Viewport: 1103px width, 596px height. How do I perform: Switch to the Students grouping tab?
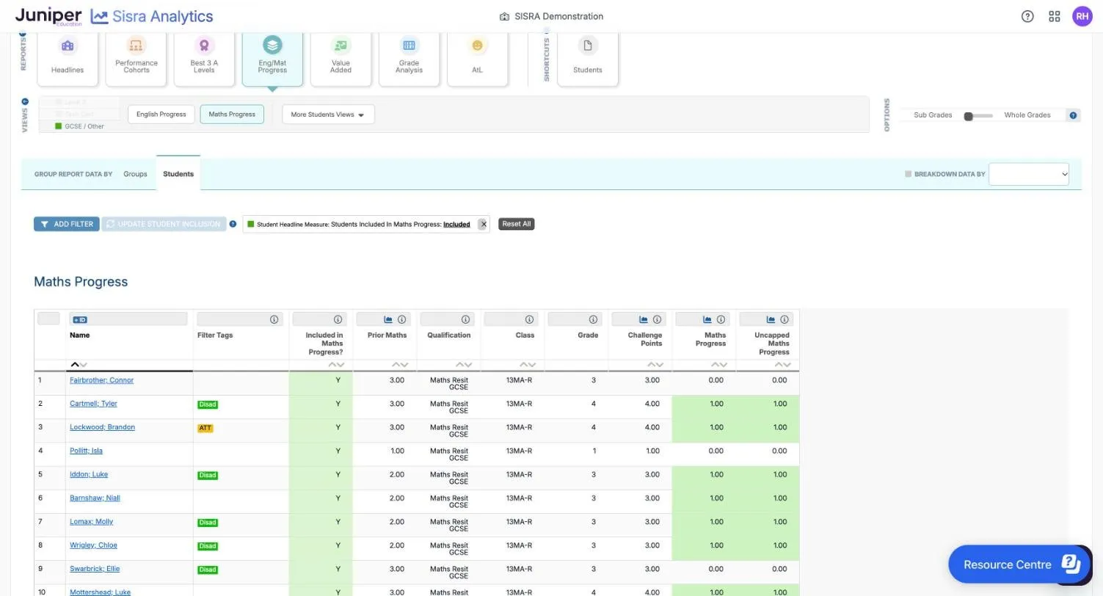pyautogui.click(x=178, y=174)
